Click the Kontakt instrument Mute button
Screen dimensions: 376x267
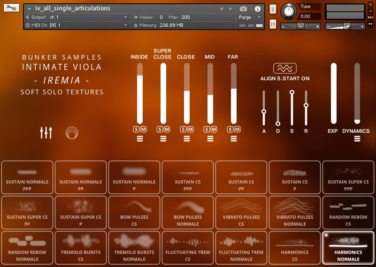pyautogui.click(x=273, y=24)
